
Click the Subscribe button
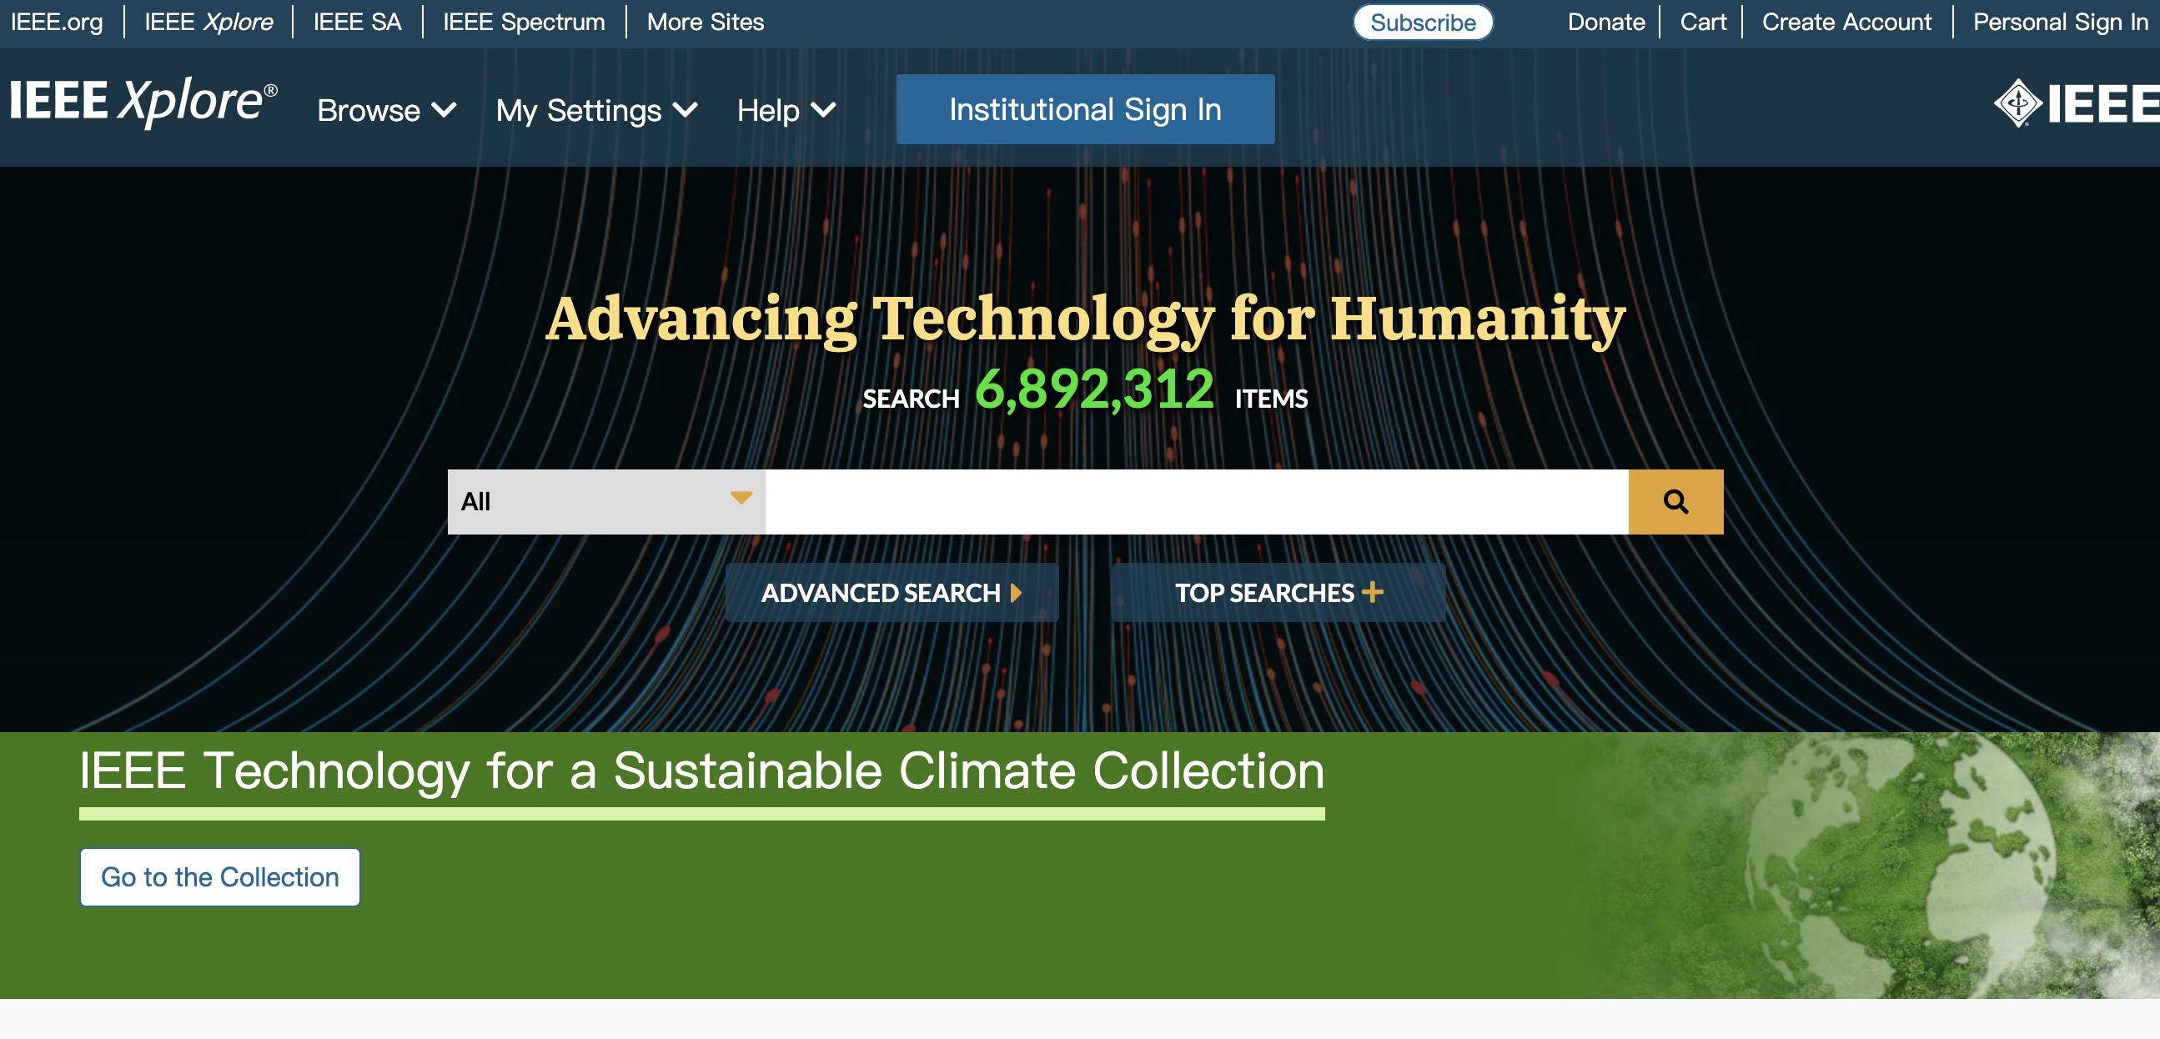click(1422, 22)
